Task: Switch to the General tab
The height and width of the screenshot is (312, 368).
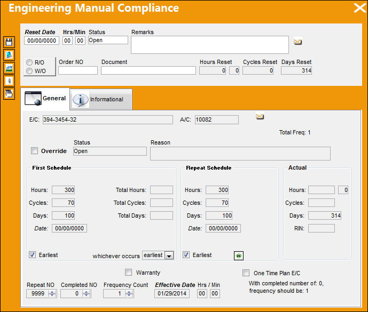Action: tap(45, 99)
